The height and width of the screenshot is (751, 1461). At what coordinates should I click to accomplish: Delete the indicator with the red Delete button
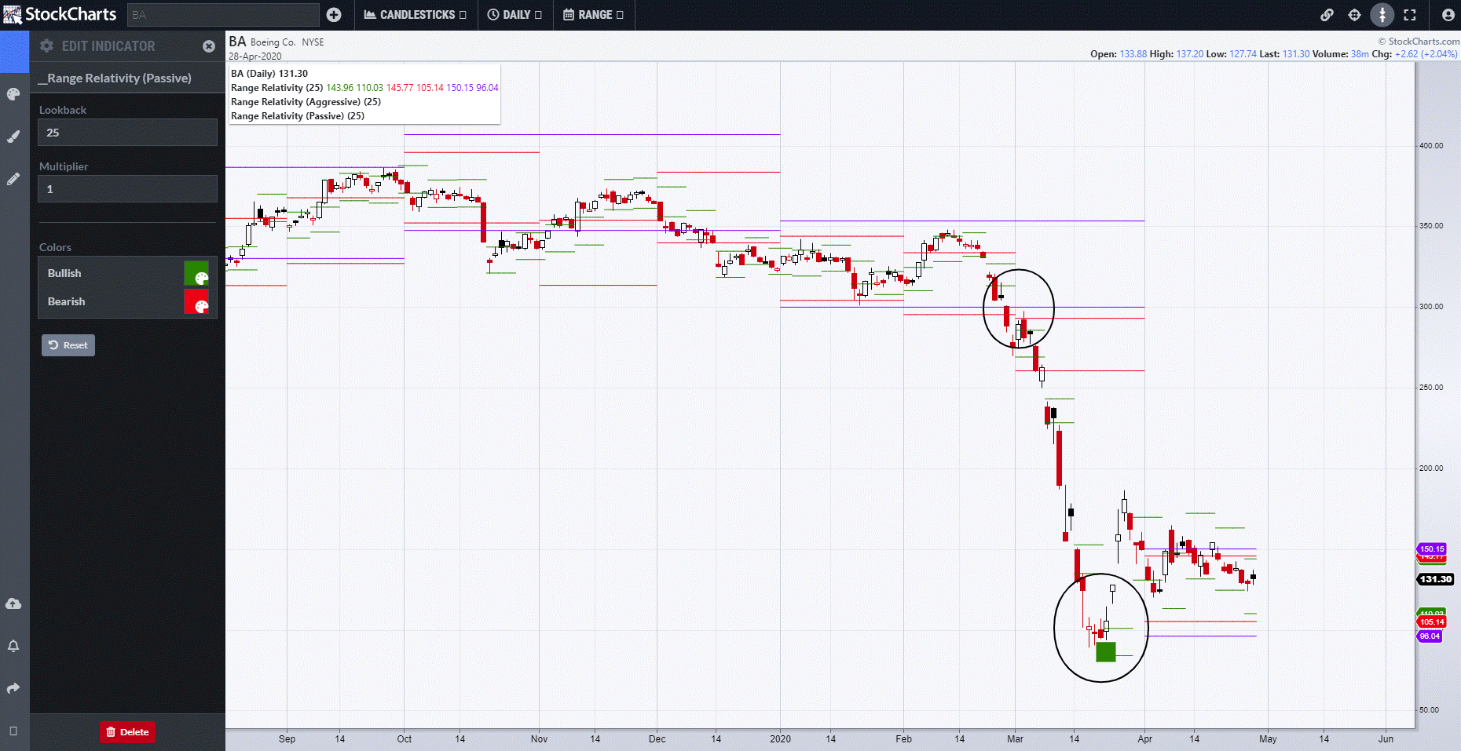(127, 732)
